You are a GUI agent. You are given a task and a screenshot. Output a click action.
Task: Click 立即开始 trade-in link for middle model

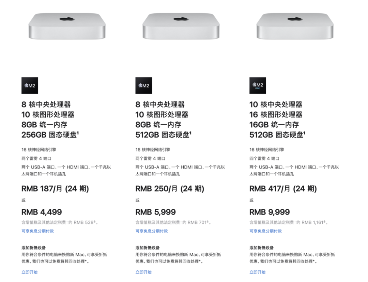click(143, 272)
